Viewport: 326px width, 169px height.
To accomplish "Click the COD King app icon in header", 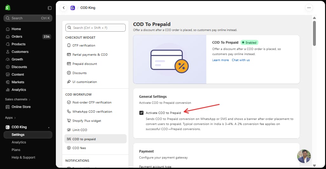I will click(x=73, y=8).
